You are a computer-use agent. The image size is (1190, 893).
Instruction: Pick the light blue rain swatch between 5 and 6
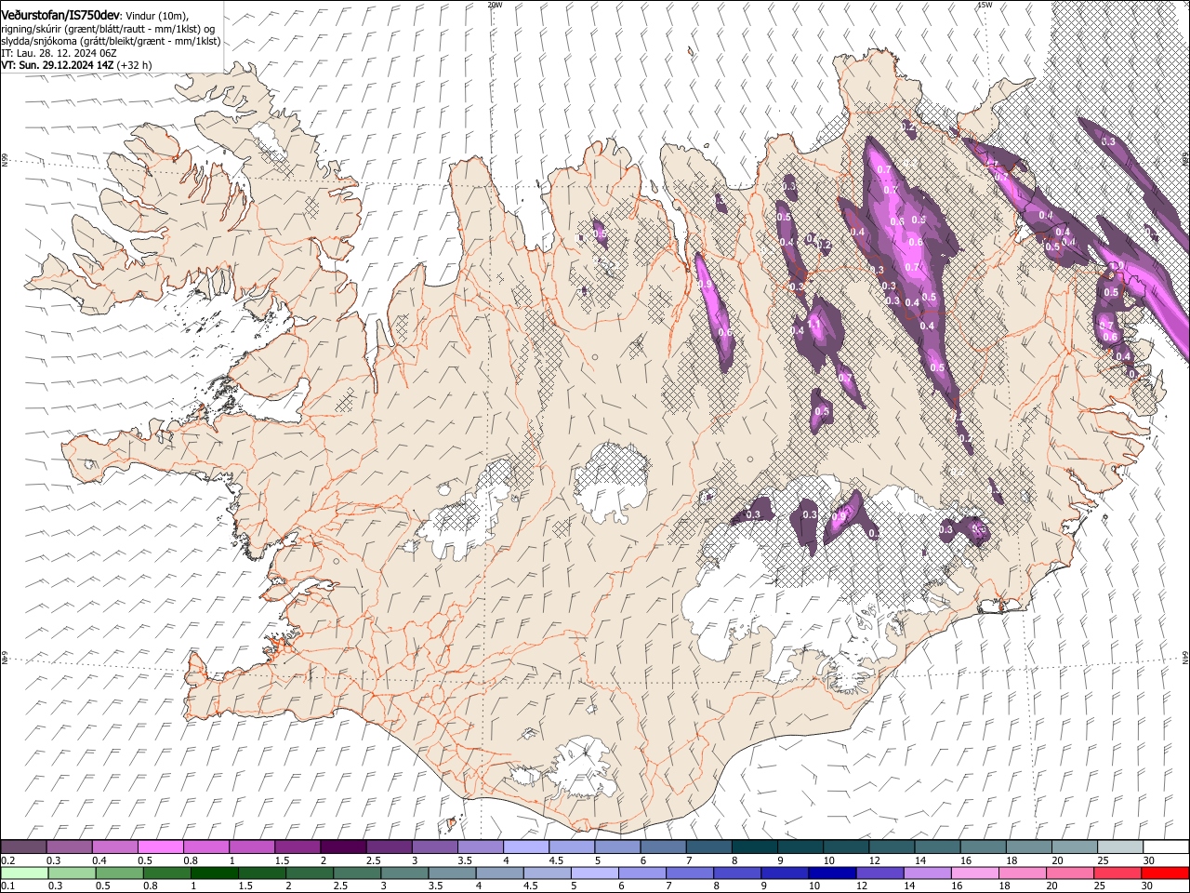click(x=595, y=873)
